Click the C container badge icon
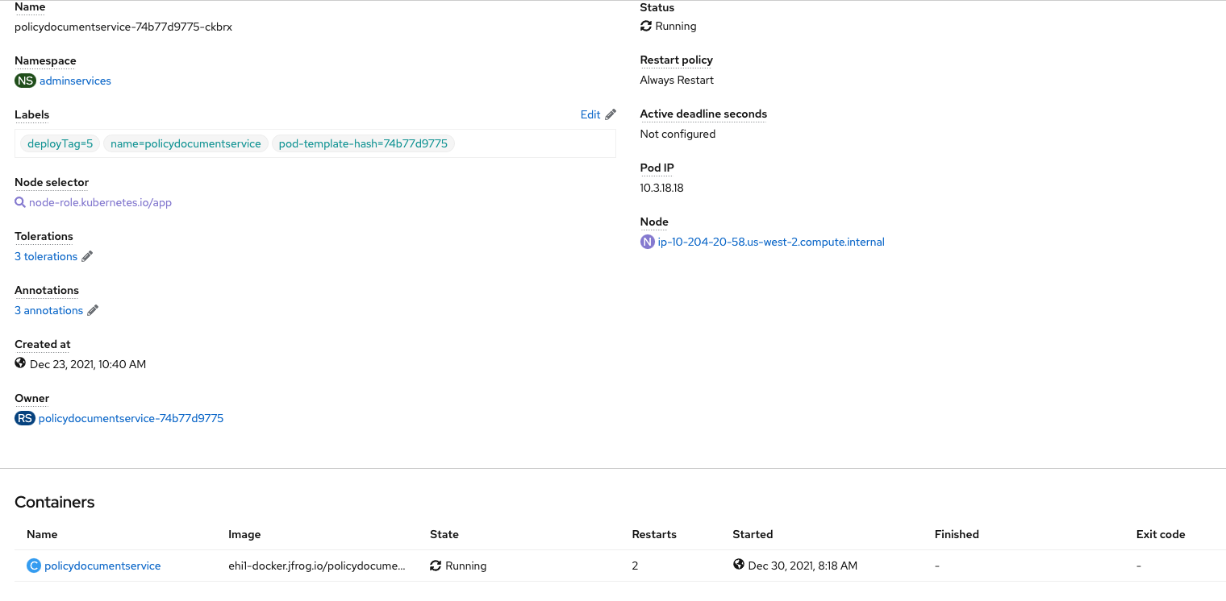 34,566
